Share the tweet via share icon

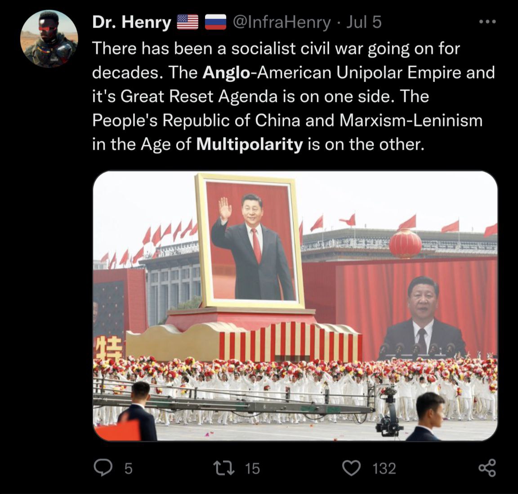click(487, 467)
